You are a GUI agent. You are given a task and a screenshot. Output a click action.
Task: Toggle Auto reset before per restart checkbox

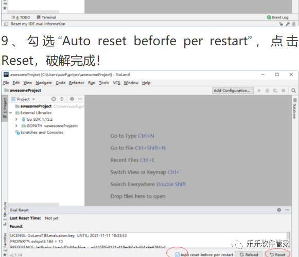pos(178,254)
